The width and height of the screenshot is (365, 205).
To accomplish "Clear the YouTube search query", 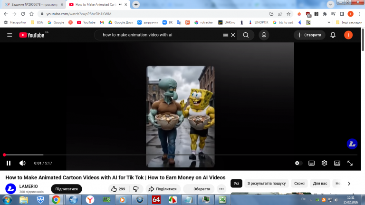I will [x=233, y=35].
